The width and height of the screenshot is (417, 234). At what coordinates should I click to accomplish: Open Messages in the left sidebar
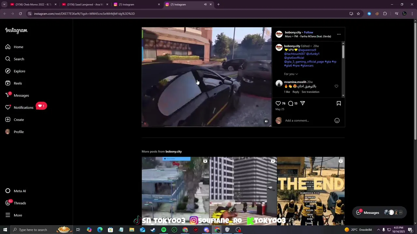(17, 95)
